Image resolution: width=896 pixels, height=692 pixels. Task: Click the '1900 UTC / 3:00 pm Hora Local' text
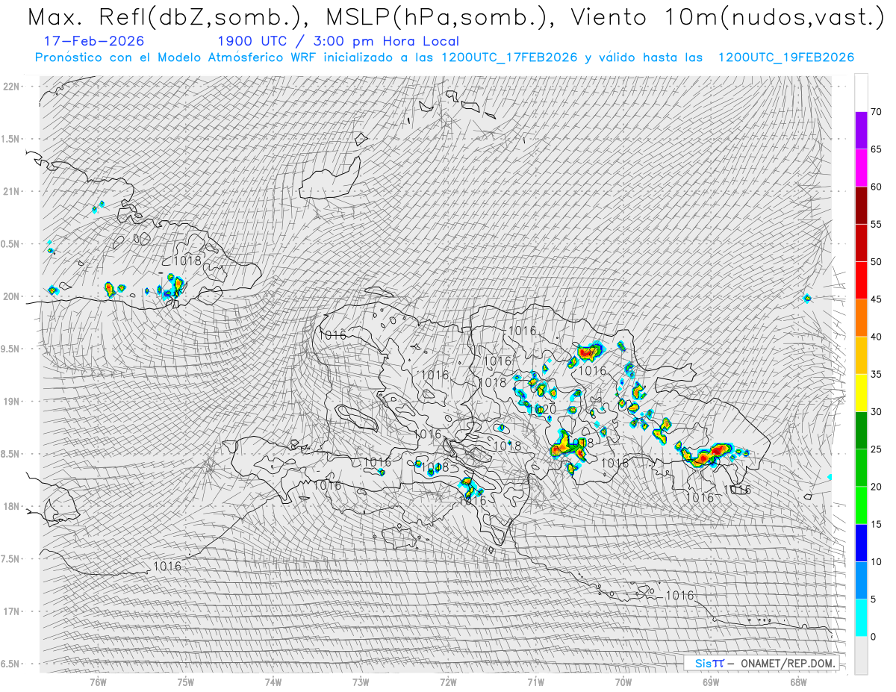[x=337, y=41]
